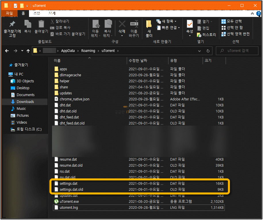Pin to Quick access (즐겨찾기에 고정)
Viewport: 263px width, 220px height.
[12, 29]
